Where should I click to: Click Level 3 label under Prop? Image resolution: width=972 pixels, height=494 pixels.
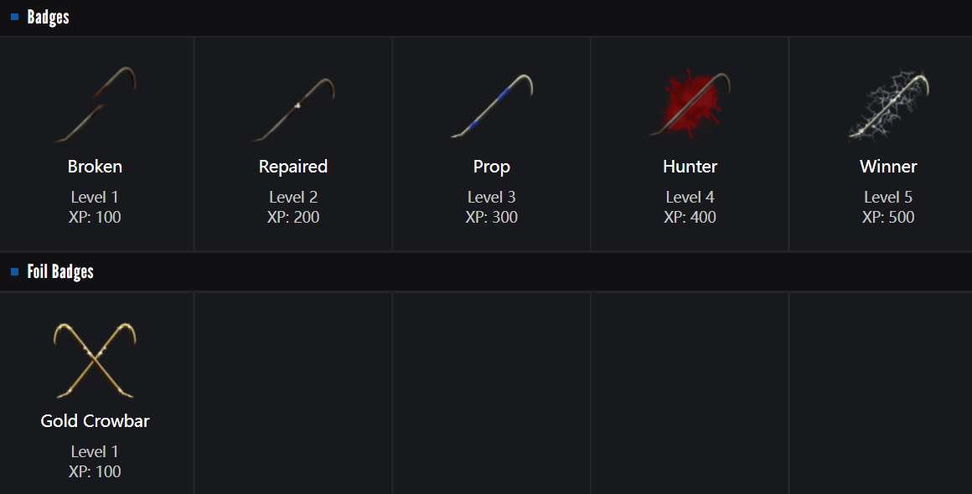[x=492, y=198]
